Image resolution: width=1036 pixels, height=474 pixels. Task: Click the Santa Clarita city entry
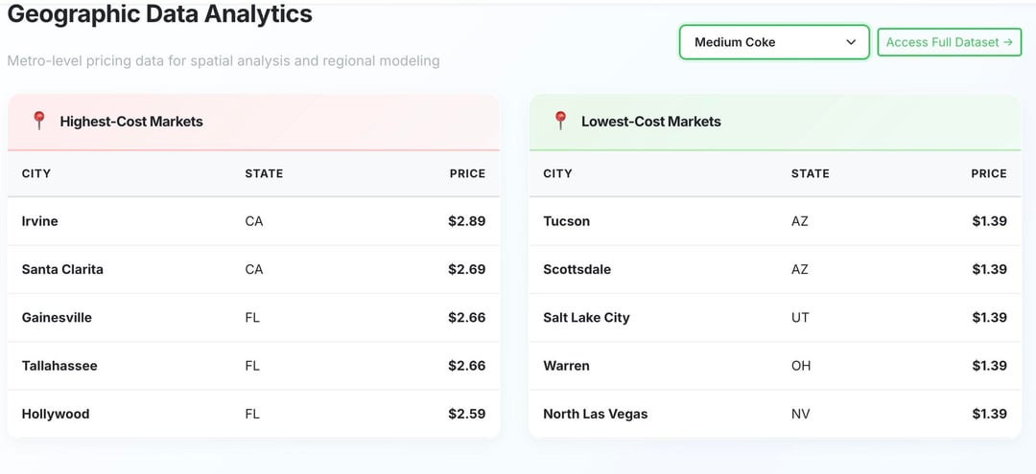click(x=62, y=269)
